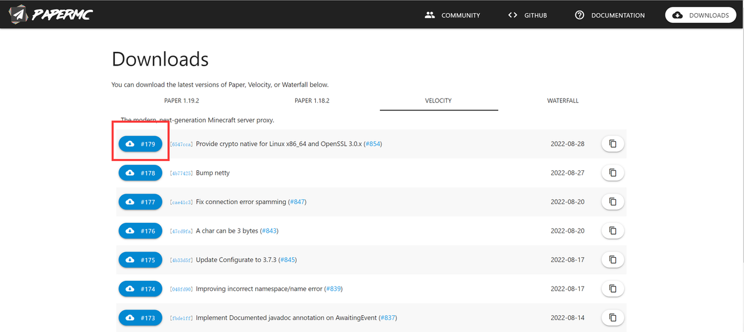Image resolution: width=744 pixels, height=332 pixels.
Task: Copy download link for build #175
Action: (x=612, y=260)
